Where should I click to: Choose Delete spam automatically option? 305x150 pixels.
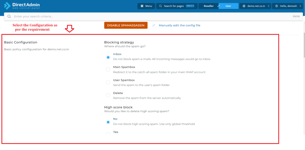[108, 95]
